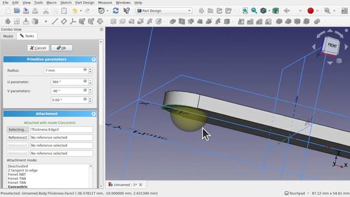Image resolution: width=350 pixels, height=197 pixels.
Task: Open the Undo history dropdown arrow
Action: [x=81, y=11]
